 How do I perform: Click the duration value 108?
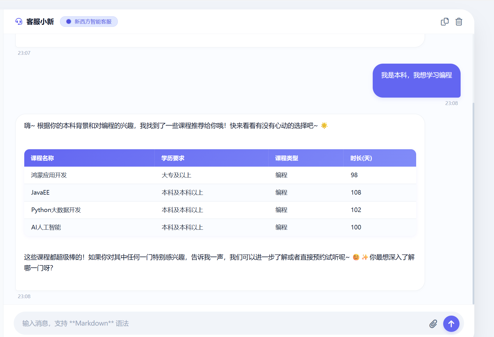click(356, 193)
